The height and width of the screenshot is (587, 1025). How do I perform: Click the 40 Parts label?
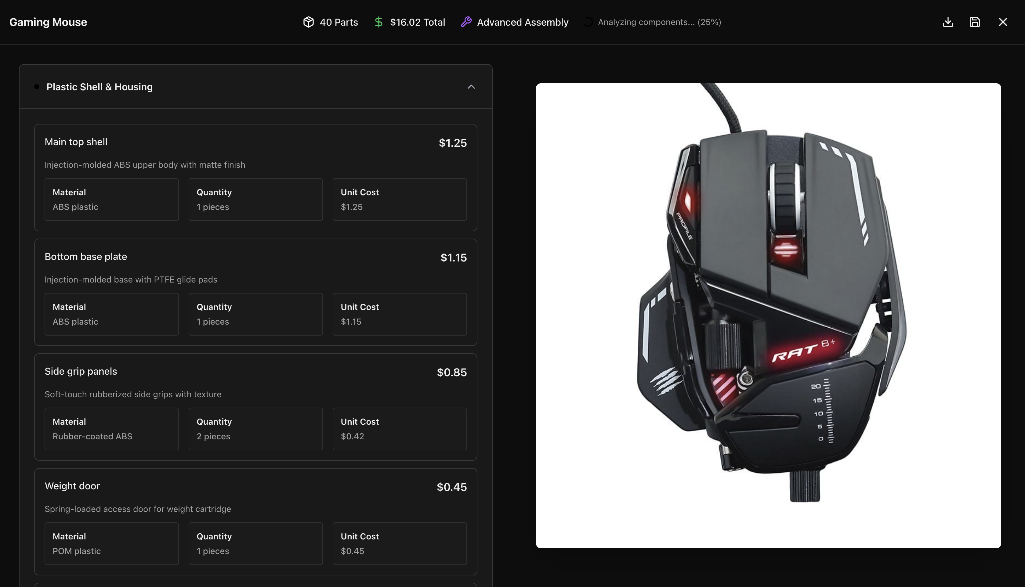point(339,22)
